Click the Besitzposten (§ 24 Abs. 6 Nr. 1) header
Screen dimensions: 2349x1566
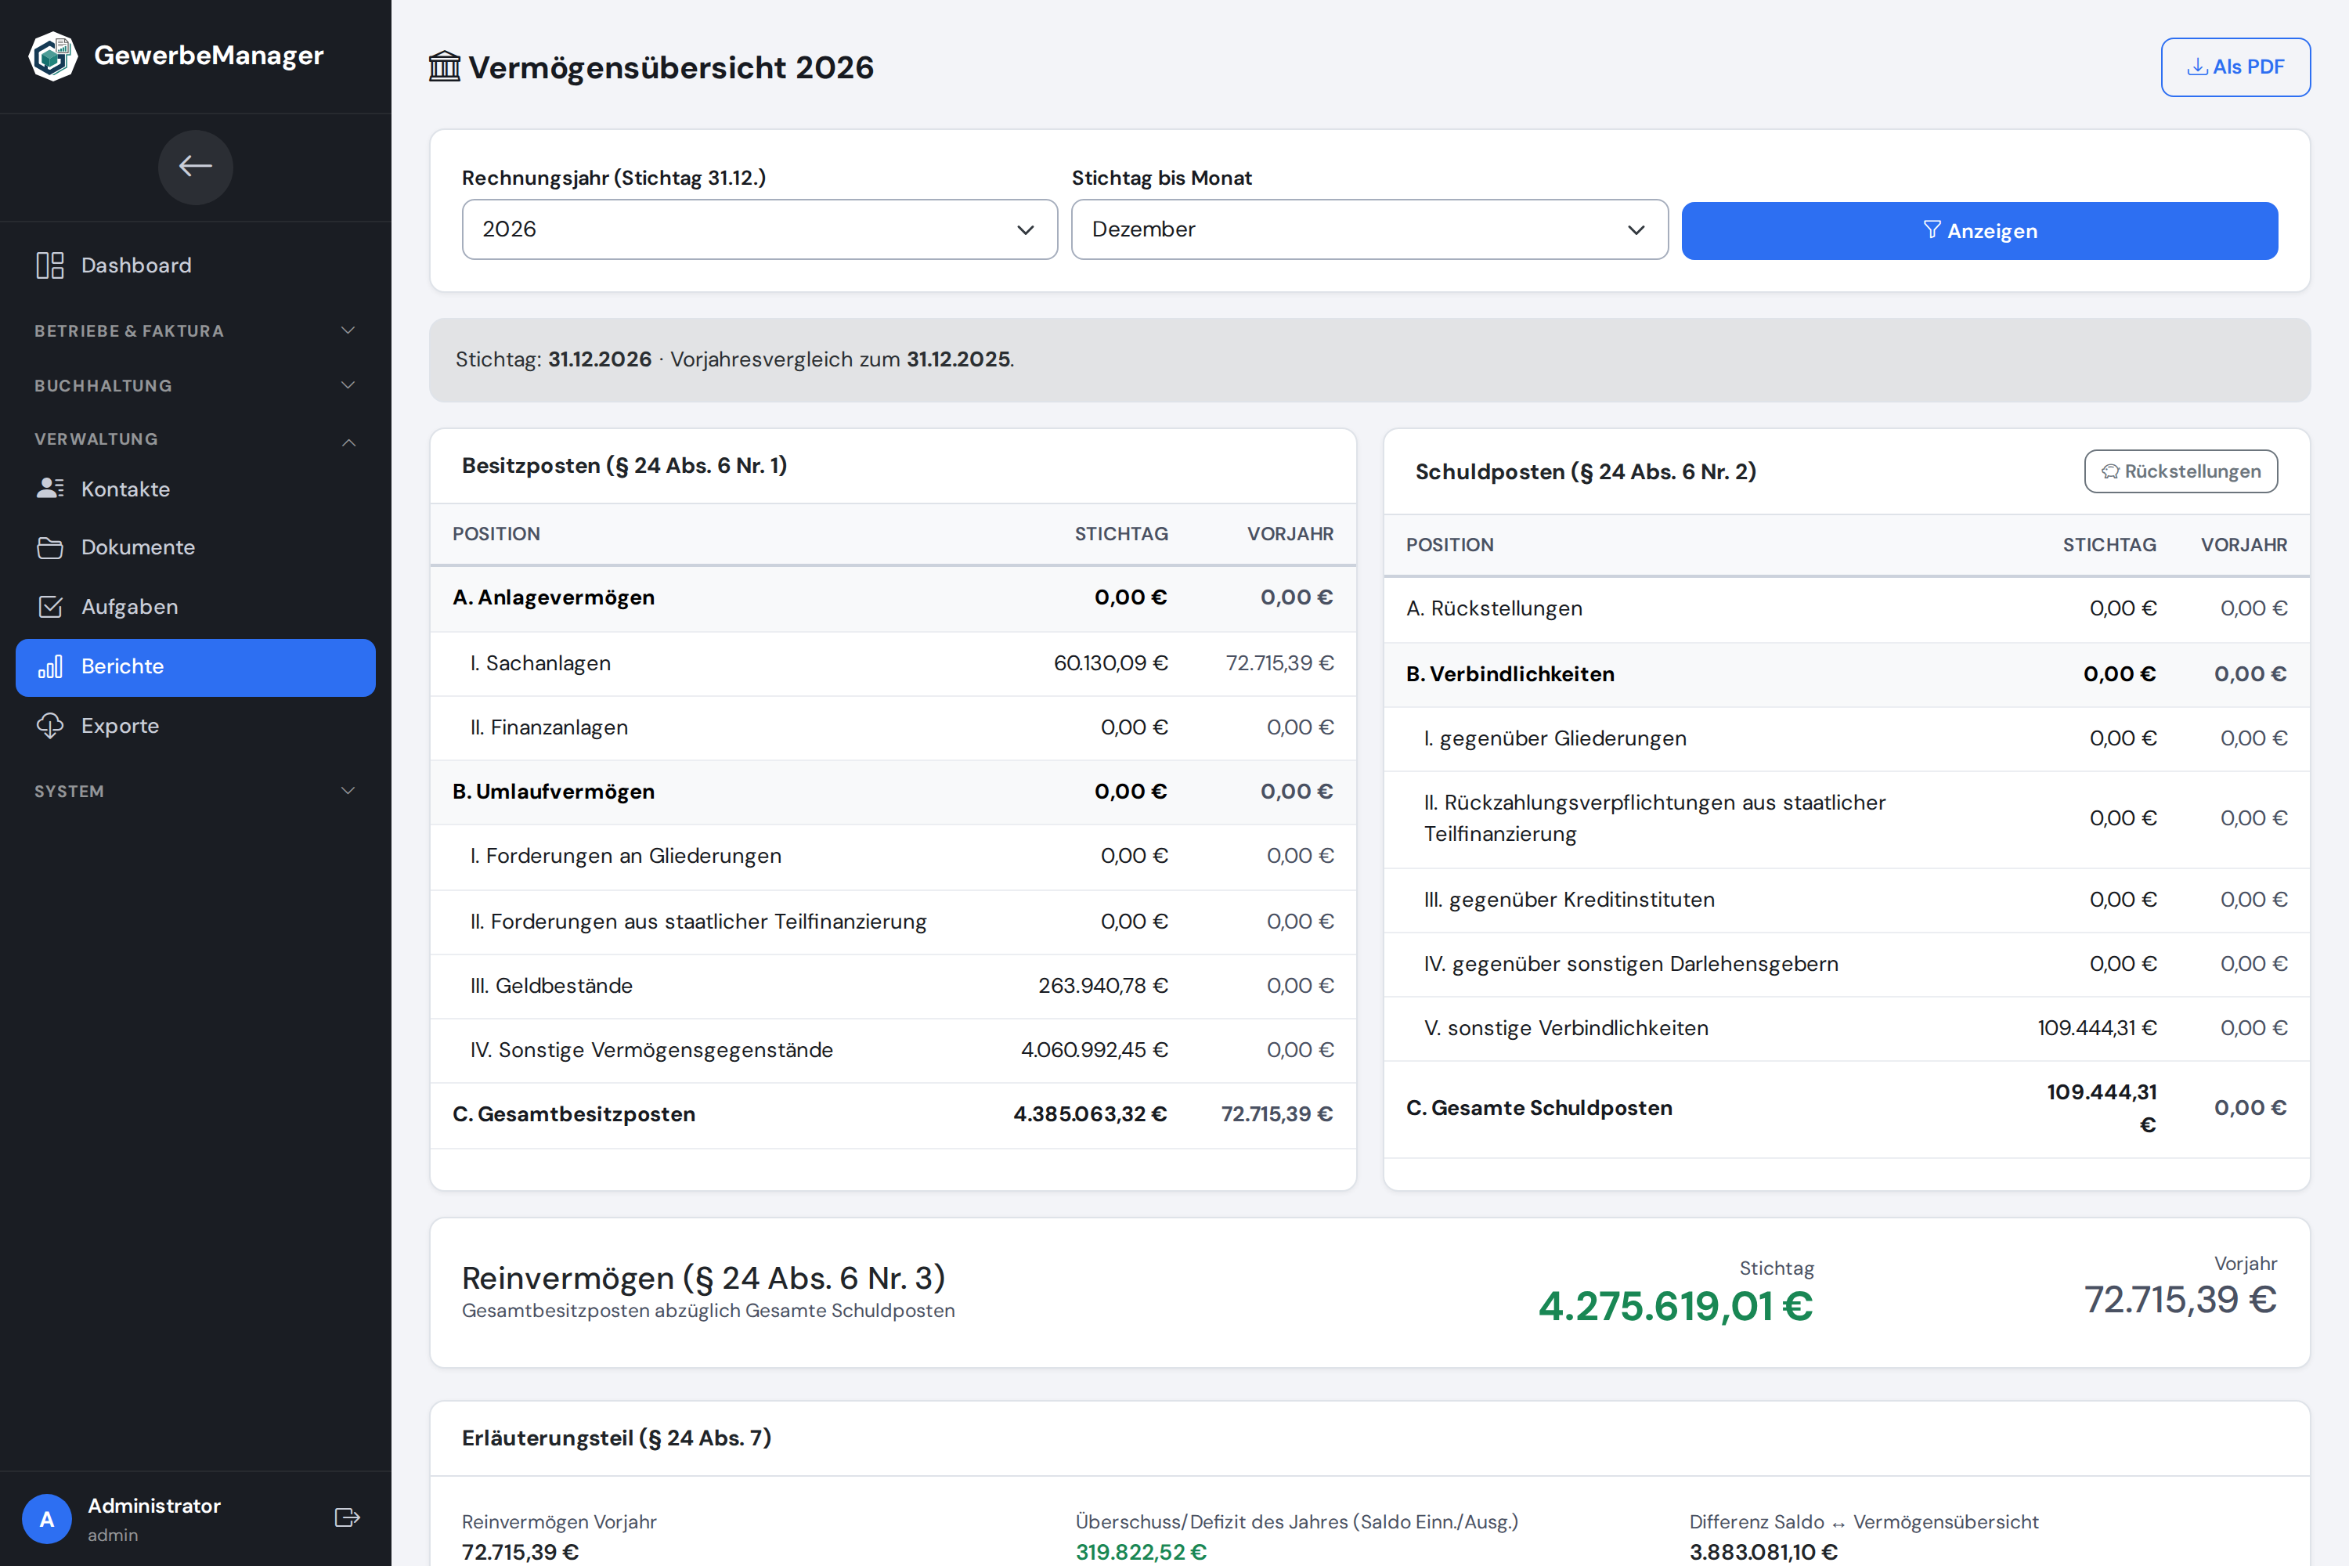pyautogui.click(x=624, y=465)
